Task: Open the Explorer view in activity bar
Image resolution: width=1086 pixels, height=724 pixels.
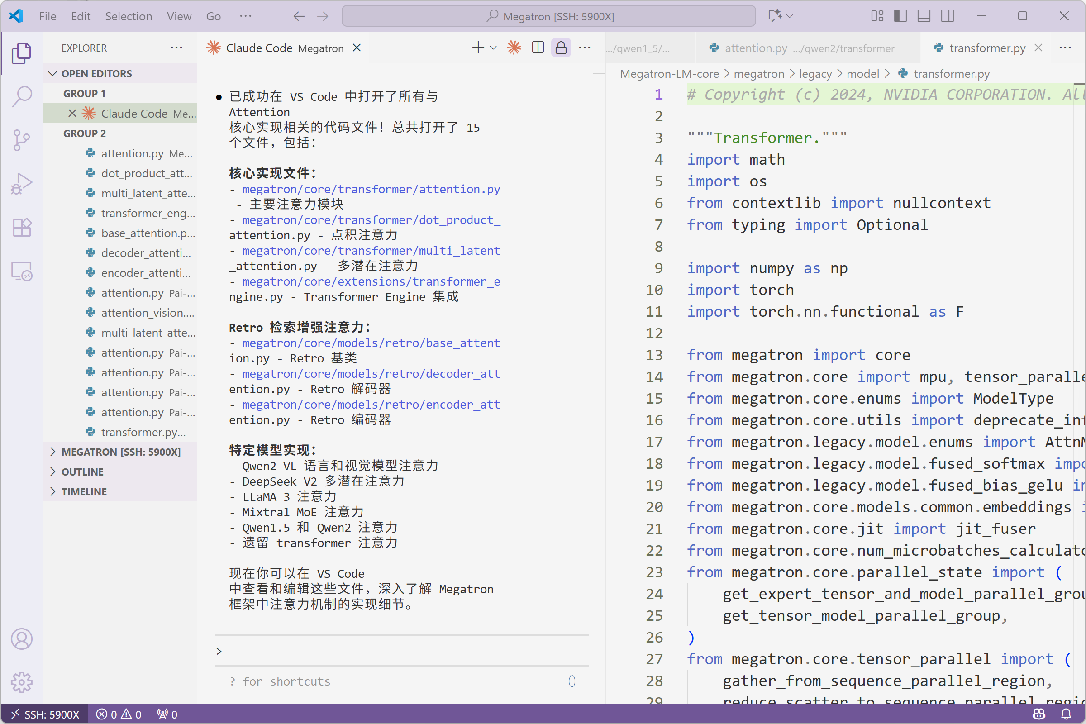Action: point(21,53)
